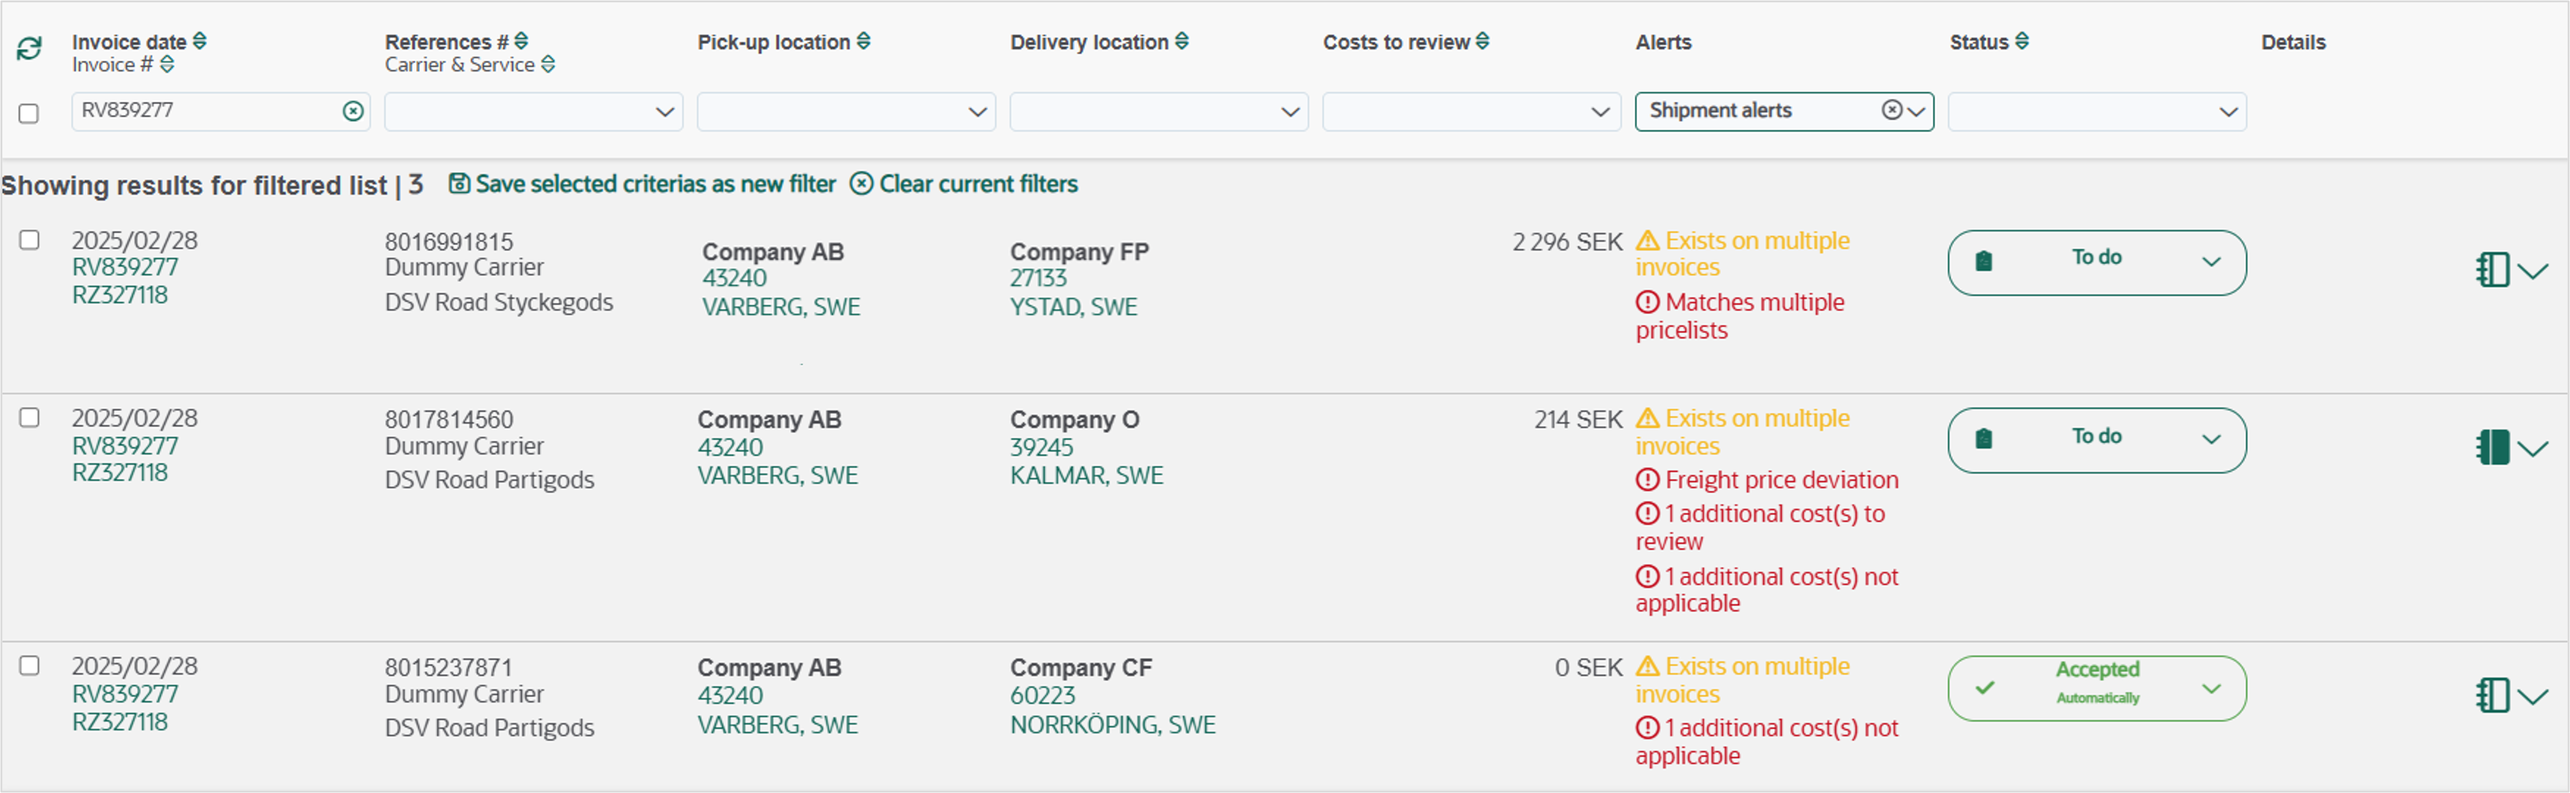This screenshot has width=2570, height=793.
Task: Open filled notebook icon for shipment 8017814560
Action: (2492, 446)
